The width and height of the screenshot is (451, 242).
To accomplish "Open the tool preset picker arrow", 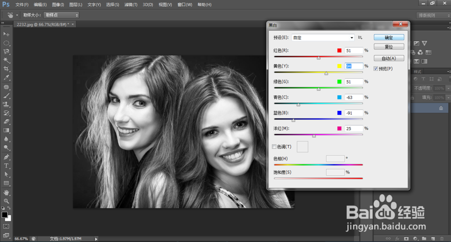I will click(x=17, y=15).
